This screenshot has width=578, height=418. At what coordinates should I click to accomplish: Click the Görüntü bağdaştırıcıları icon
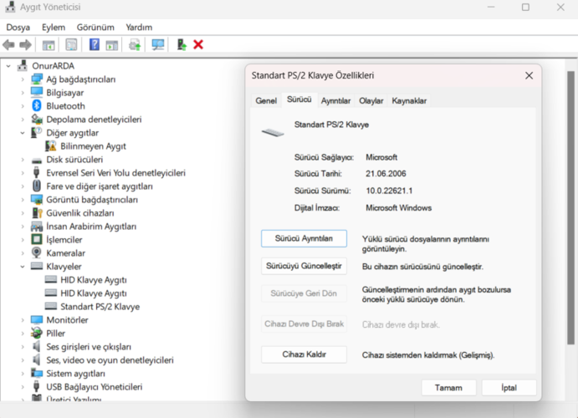click(x=37, y=199)
